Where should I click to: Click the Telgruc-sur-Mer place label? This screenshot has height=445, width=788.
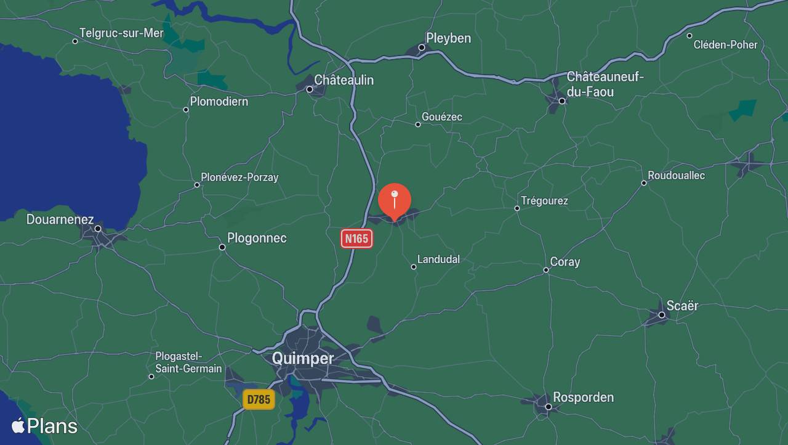click(121, 33)
